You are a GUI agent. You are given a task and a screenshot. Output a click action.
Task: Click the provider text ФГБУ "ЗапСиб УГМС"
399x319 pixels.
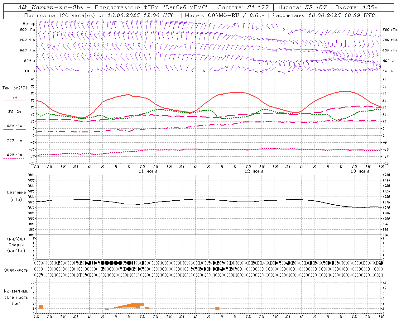176,7
